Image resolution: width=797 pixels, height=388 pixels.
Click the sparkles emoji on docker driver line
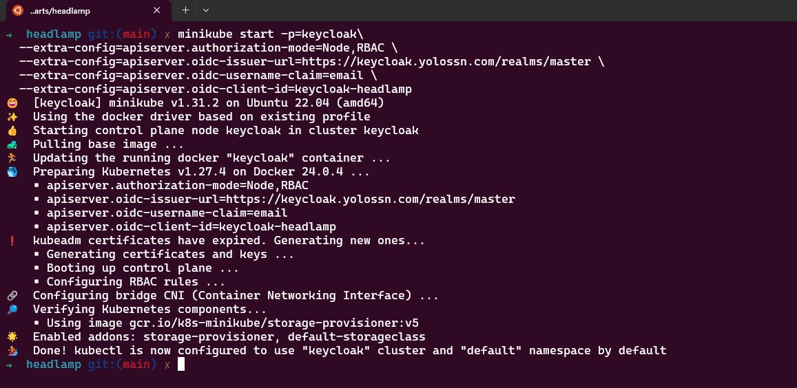(12, 117)
